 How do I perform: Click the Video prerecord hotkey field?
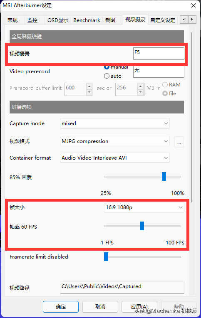[159, 71]
